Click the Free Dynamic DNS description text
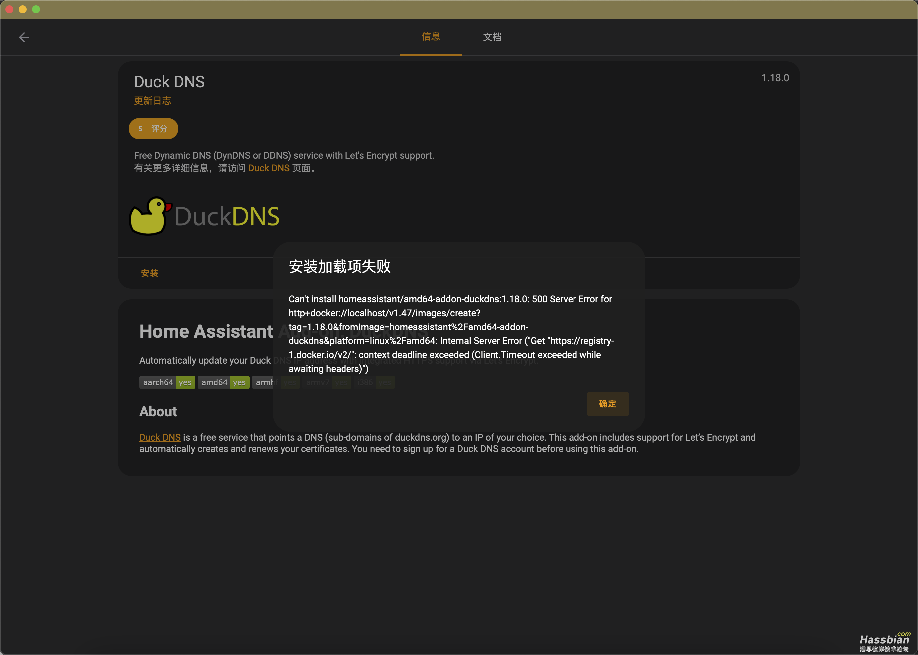The height and width of the screenshot is (655, 918). pos(284,155)
